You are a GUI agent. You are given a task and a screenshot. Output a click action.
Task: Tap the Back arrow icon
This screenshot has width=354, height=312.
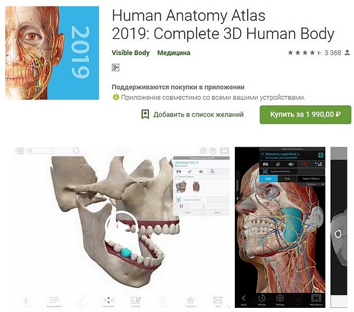pos(244,298)
